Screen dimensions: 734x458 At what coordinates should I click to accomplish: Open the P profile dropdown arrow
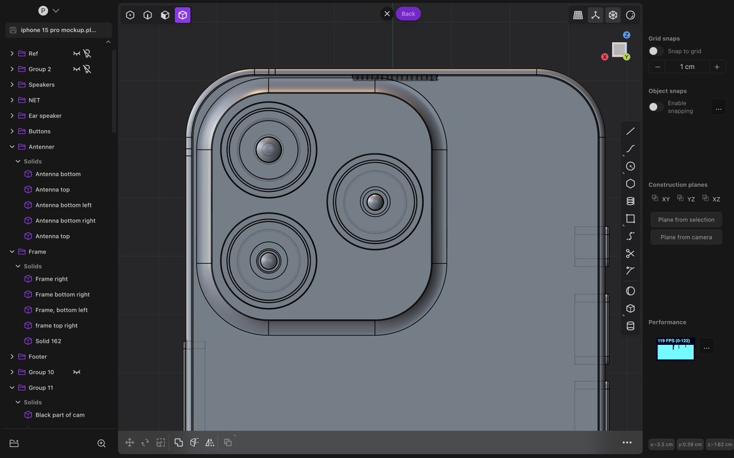pyautogui.click(x=56, y=10)
